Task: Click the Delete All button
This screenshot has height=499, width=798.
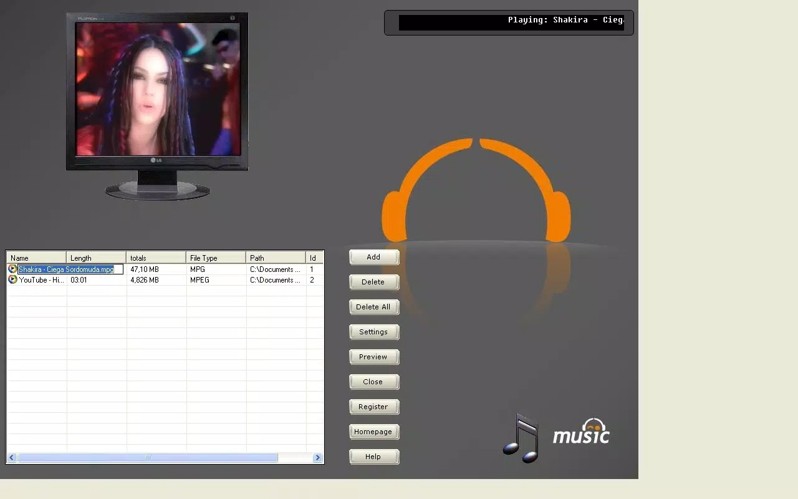Action: pyautogui.click(x=373, y=307)
